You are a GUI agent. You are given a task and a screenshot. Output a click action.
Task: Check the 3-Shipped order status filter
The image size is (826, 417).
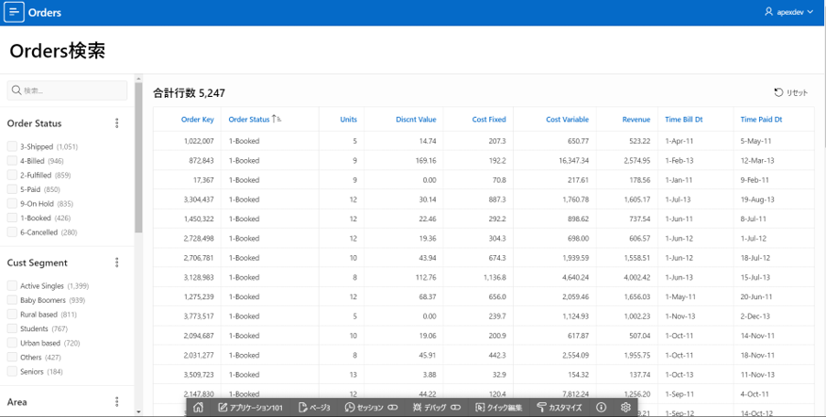coord(12,146)
